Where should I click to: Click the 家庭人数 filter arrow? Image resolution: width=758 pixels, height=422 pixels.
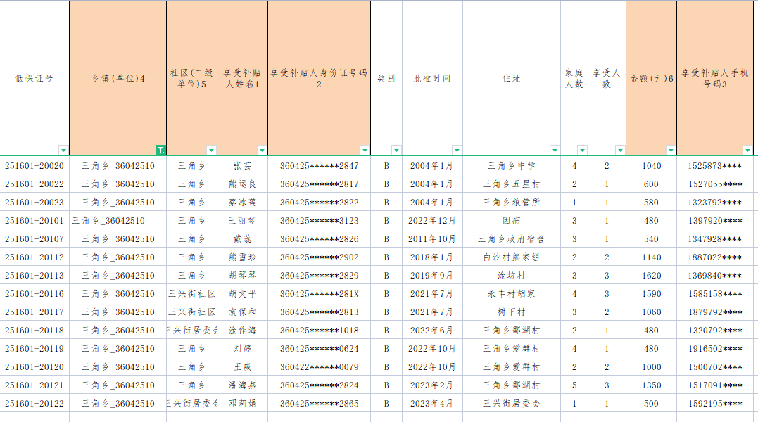(x=582, y=150)
